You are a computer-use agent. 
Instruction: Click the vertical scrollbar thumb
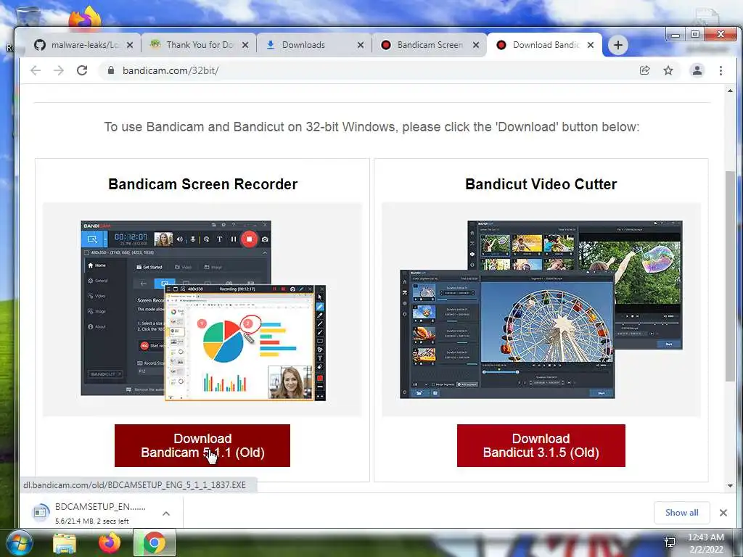tap(730, 276)
